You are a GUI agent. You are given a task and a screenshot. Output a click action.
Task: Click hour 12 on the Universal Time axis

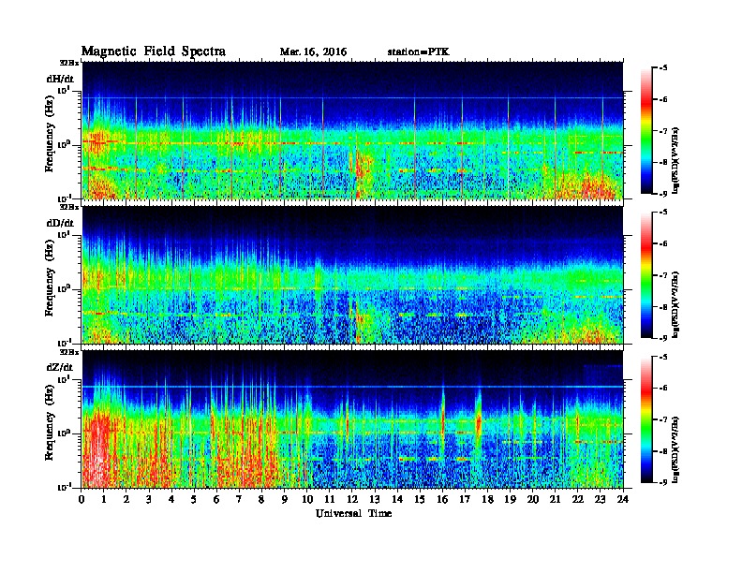pos(352,500)
